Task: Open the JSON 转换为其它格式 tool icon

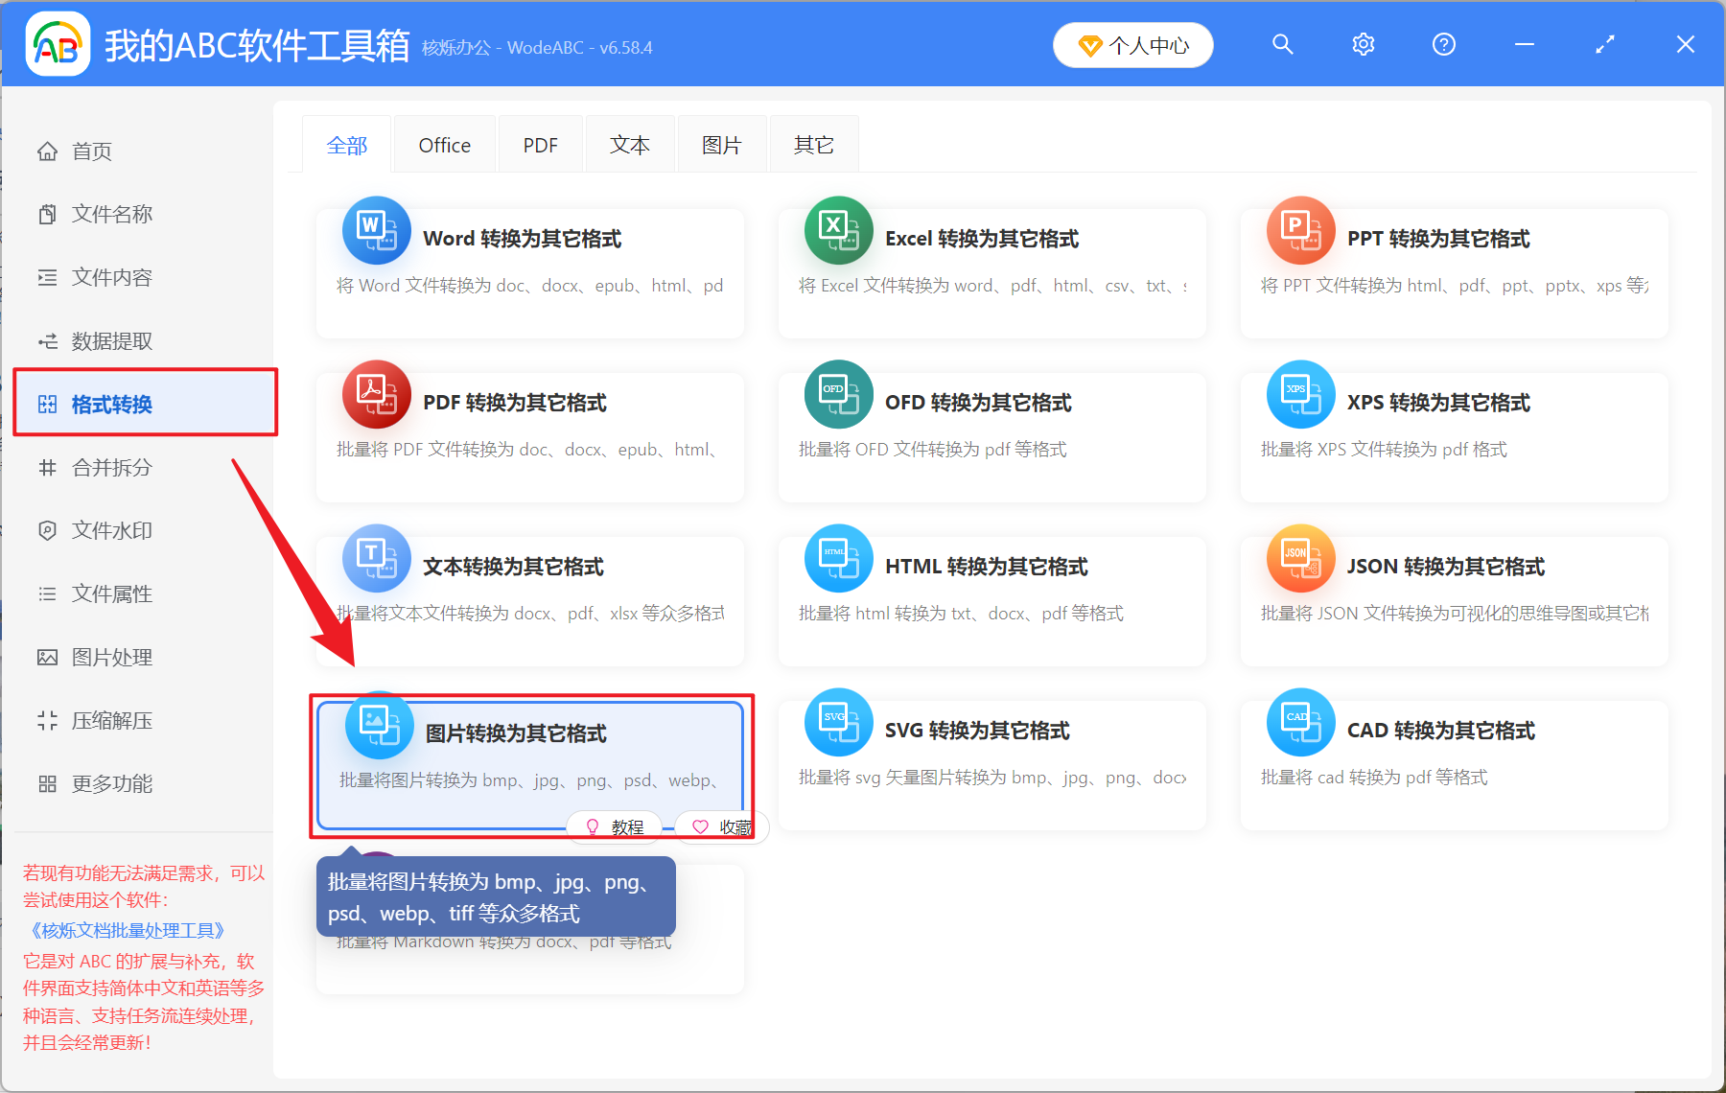Action: (1300, 558)
